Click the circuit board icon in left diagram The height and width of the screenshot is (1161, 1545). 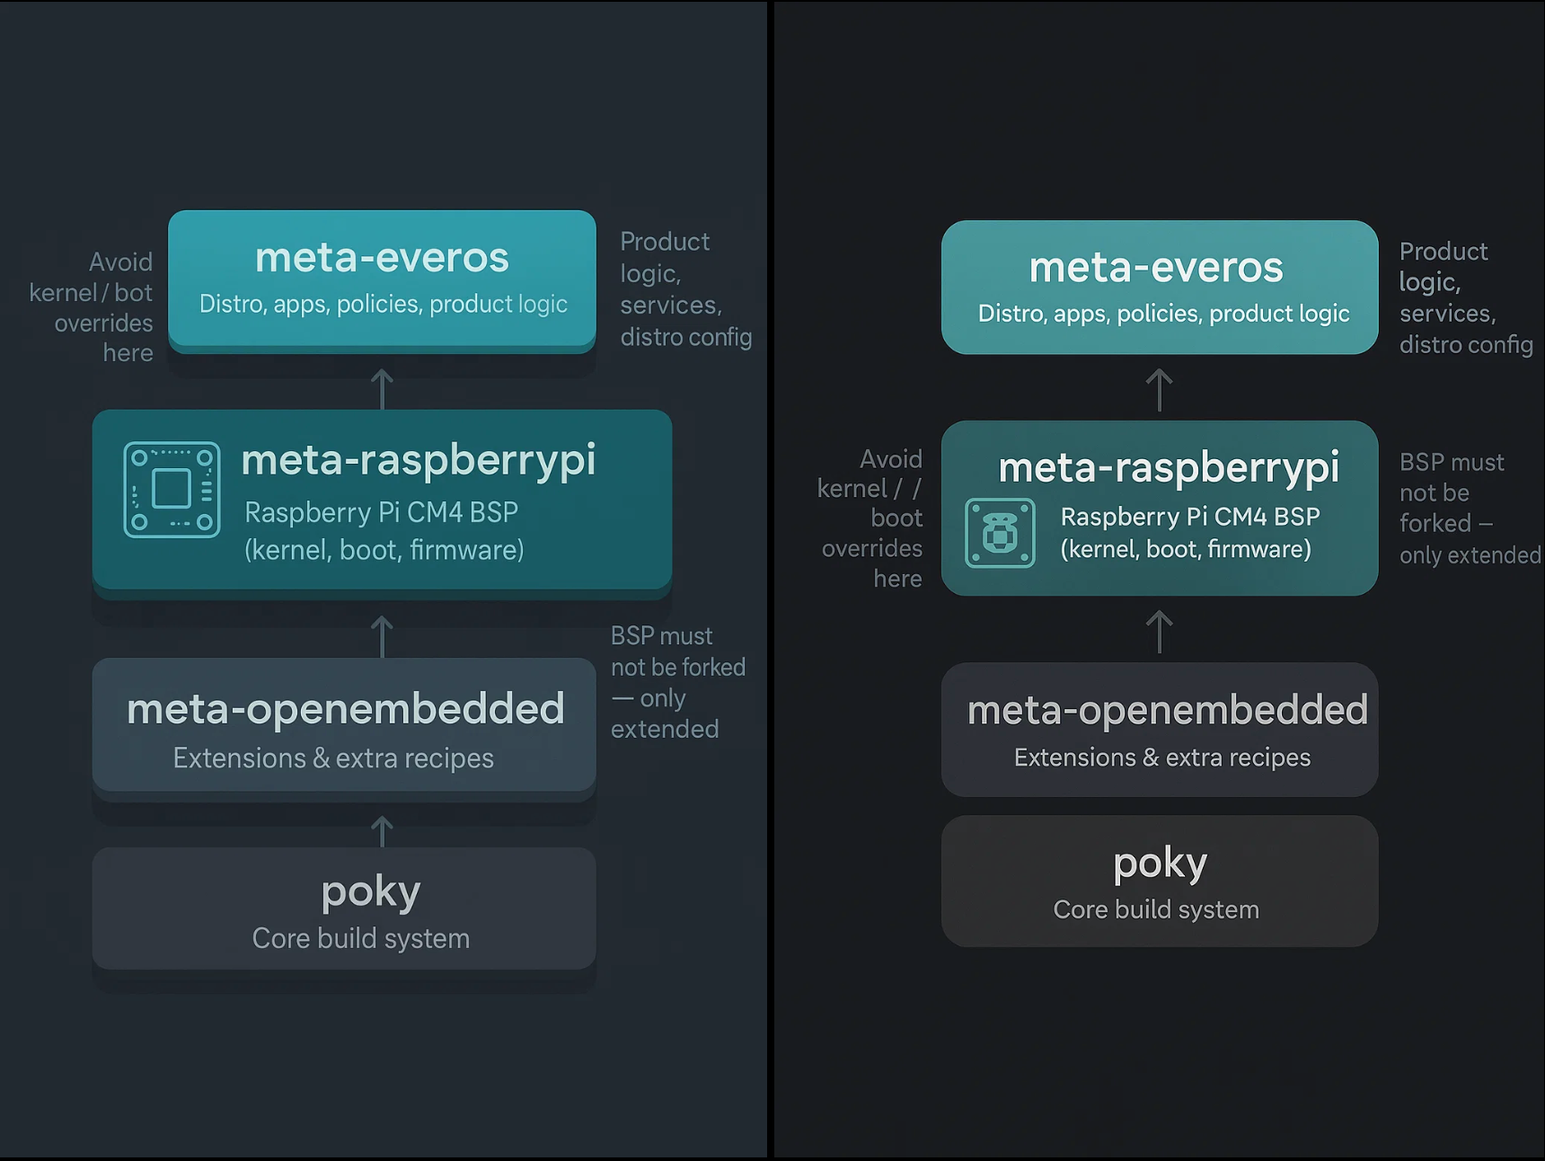[x=172, y=490]
